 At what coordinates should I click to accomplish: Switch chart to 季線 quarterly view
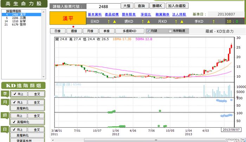pyautogui.click(x=107, y=31)
